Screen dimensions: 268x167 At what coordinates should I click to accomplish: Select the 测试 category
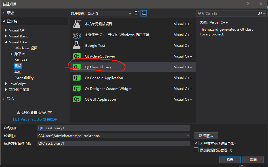coord(18,66)
